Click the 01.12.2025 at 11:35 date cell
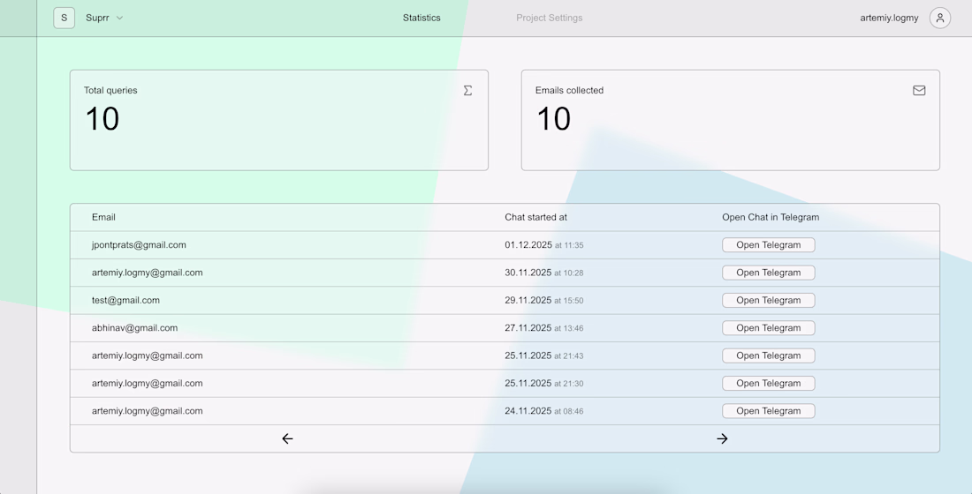Image resolution: width=972 pixels, height=494 pixels. pyautogui.click(x=544, y=245)
